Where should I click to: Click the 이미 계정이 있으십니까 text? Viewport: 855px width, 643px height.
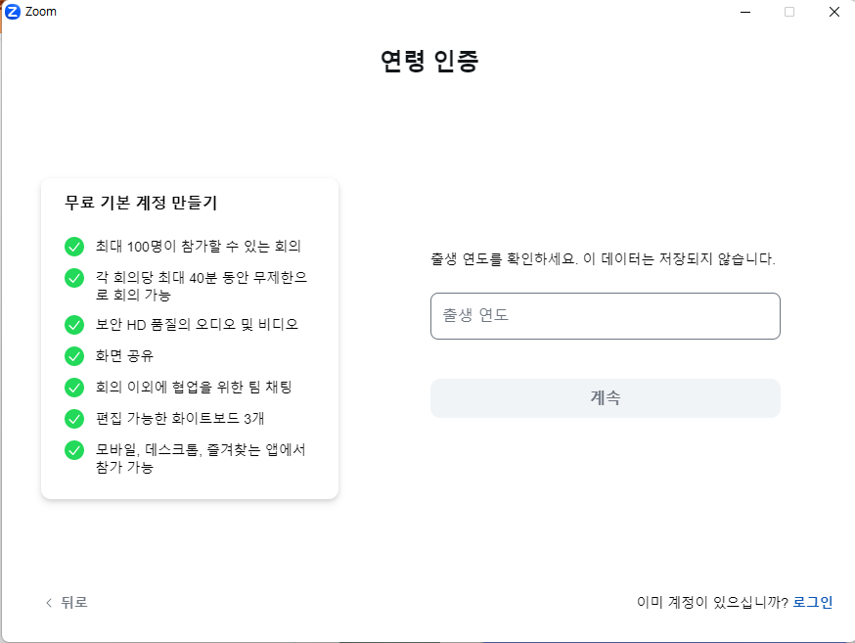(713, 602)
